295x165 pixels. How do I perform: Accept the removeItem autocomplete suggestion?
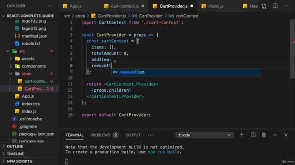[x=186, y=72]
